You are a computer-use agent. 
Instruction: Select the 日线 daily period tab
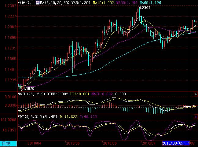[x=8, y=144]
